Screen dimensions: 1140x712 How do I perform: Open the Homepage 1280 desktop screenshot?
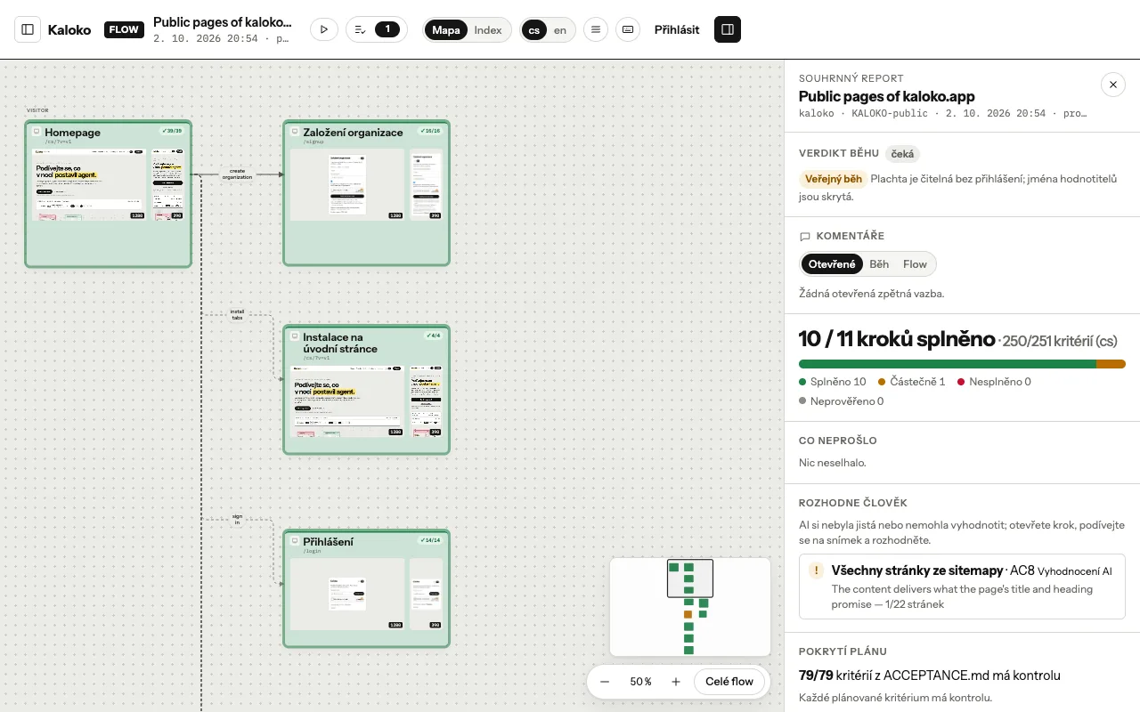89,184
